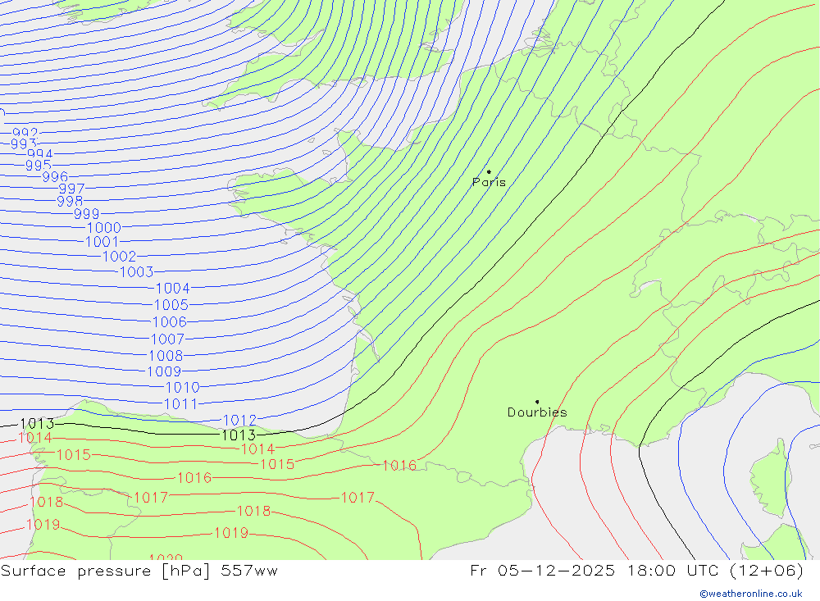820x601 pixels.
Task: Click the 995 isobar label
Action: [x=39, y=166]
